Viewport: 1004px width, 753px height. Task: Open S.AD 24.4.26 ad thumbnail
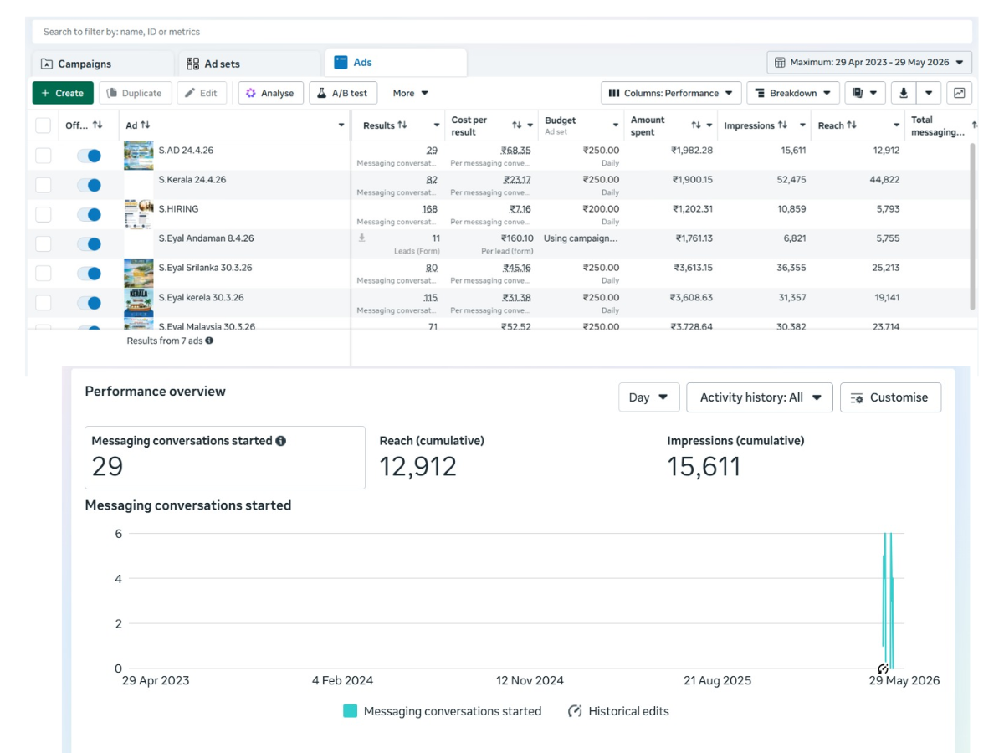pyautogui.click(x=139, y=156)
